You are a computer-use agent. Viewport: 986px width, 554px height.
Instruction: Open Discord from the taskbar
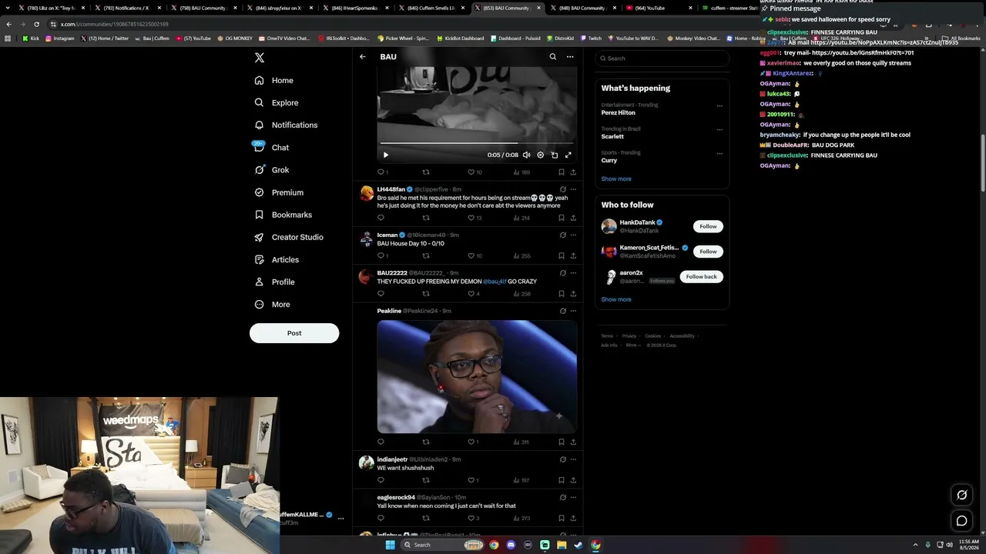pos(511,545)
